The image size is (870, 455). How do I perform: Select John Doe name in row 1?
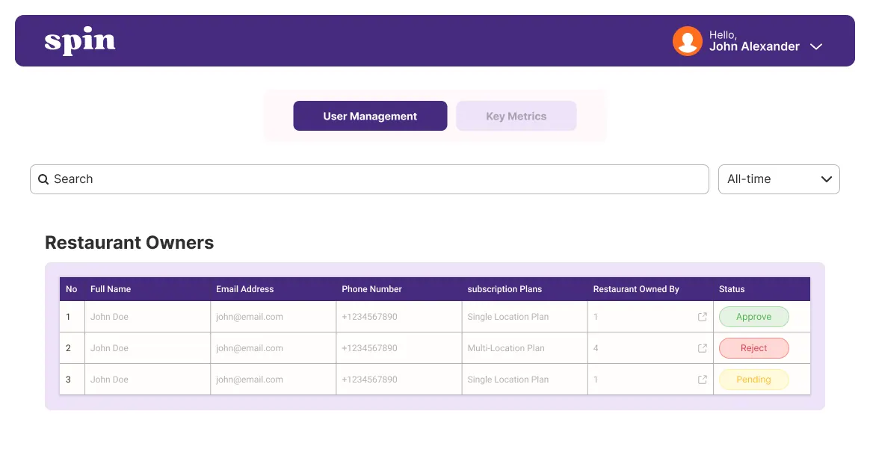point(109,317)
